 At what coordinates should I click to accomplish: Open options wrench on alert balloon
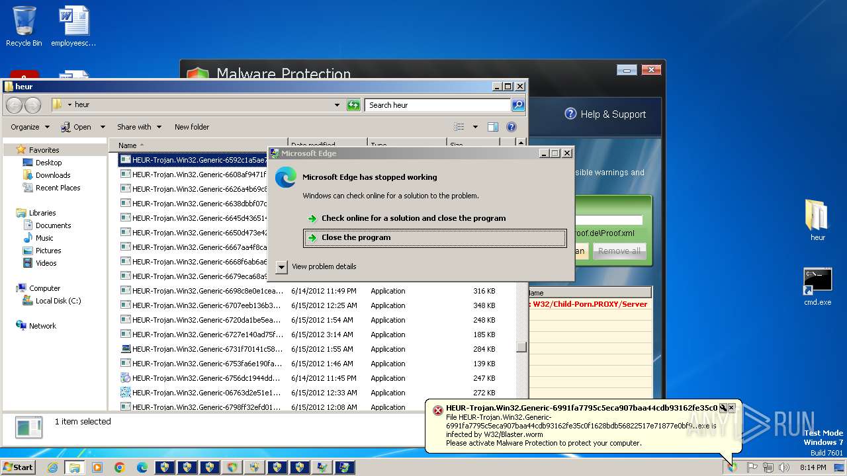coord(723,408)
